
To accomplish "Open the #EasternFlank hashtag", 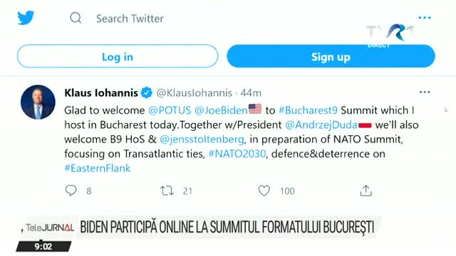I will point(98,169).
